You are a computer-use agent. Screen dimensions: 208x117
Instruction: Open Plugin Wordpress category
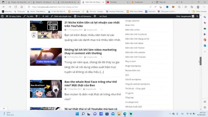click(x=133, y=66)
